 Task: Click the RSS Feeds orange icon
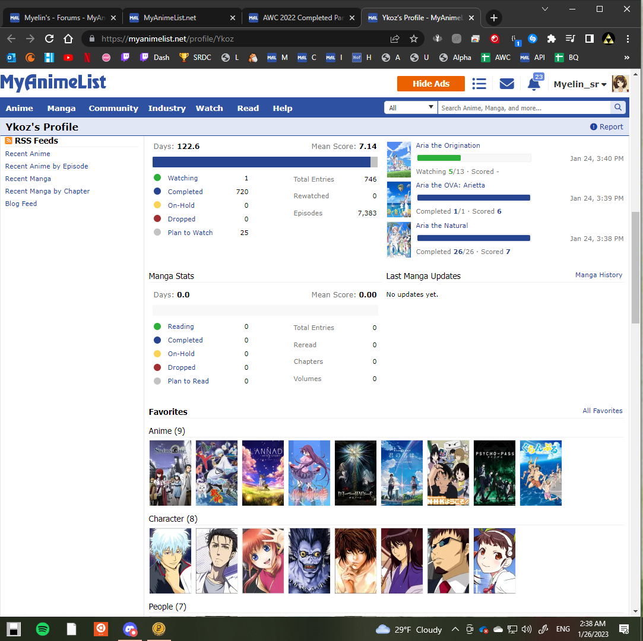coord(8,141)
